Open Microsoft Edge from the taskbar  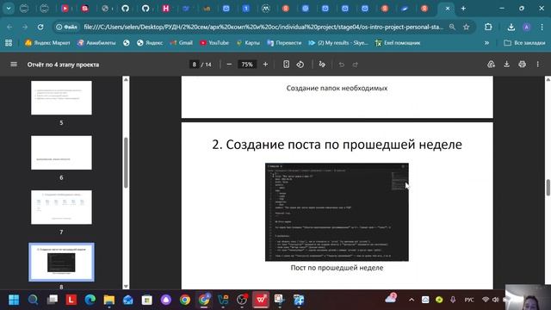pyautogui.click(x=90, y=300)
